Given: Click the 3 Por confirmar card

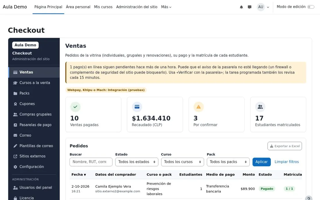Looking at the screenshot, I should 216,114.
